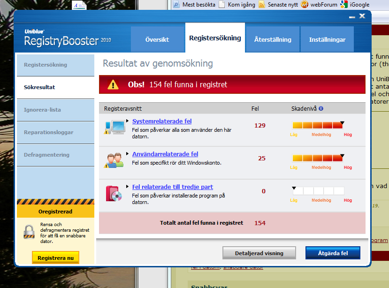Click the Systemrelaterade fel link
This screenshot has height=288, width=389.
point(162,121)
